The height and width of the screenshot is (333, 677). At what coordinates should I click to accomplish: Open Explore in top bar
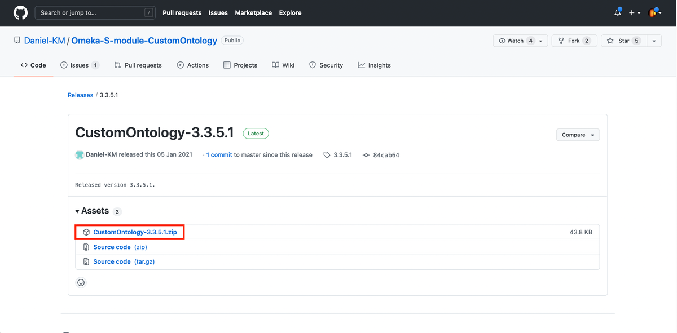click(x=290, y=12)
